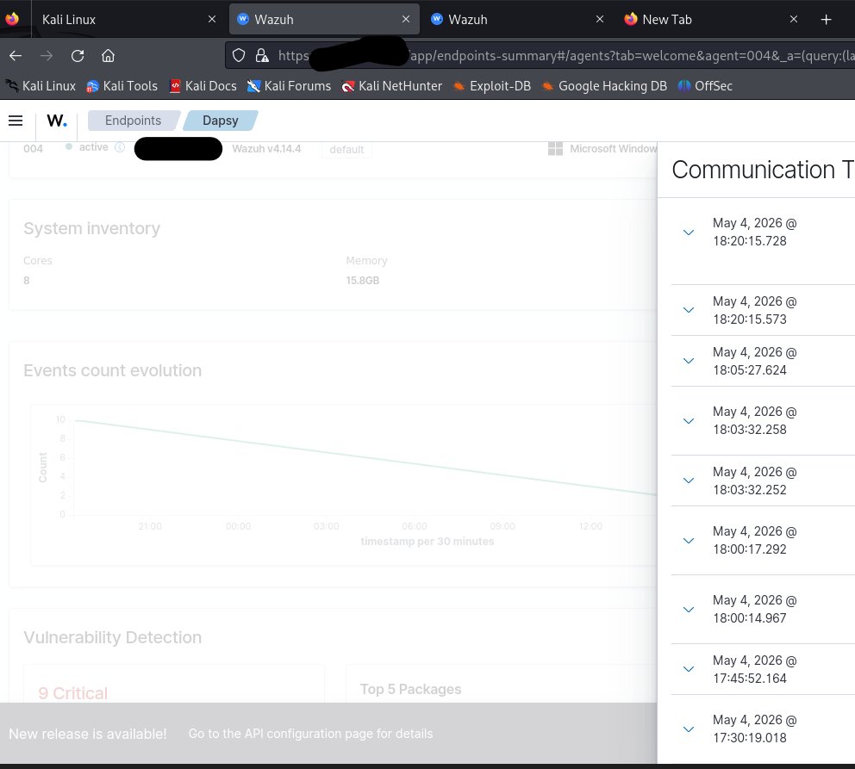Open the OffSec bookmark
The width and height of the screenshot is (855, 769).
(705, 86)
